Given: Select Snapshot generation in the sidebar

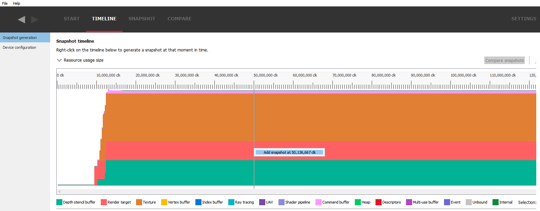Looking at the screenshot, I should coord(20,38).
